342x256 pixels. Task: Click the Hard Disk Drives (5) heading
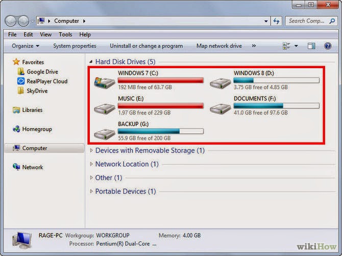pyautogui.click(x=126, y=62)
